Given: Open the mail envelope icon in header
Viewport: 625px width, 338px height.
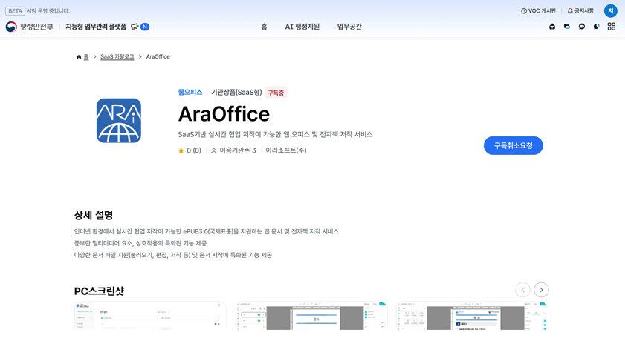Looking at the screenshot, I should [552, 27].
